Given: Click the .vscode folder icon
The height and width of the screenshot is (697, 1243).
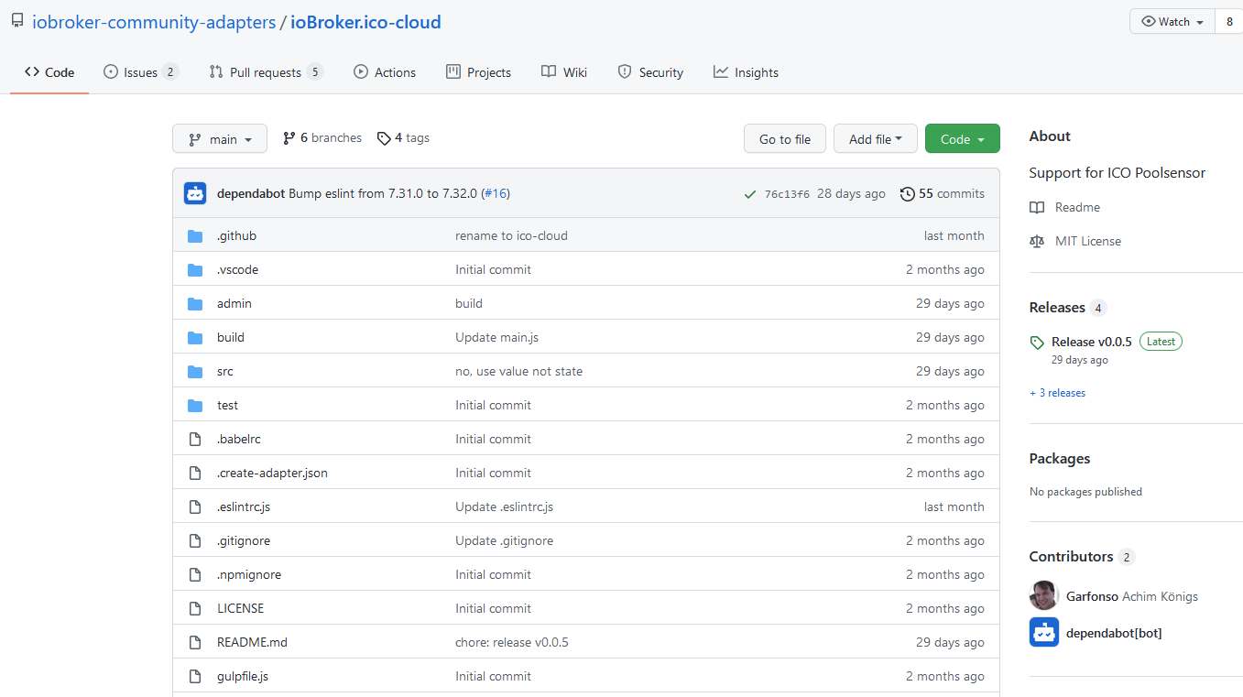Looking at the screenshot, I should 195,270.
